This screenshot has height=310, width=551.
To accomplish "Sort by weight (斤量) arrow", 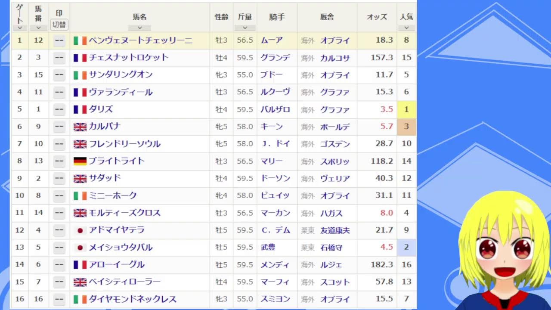I will coord(245,28).
